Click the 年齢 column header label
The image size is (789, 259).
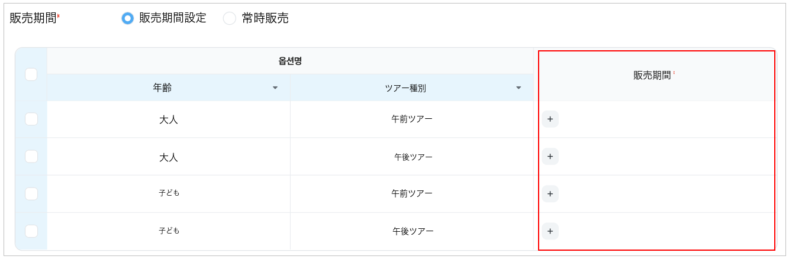point(162,88)
